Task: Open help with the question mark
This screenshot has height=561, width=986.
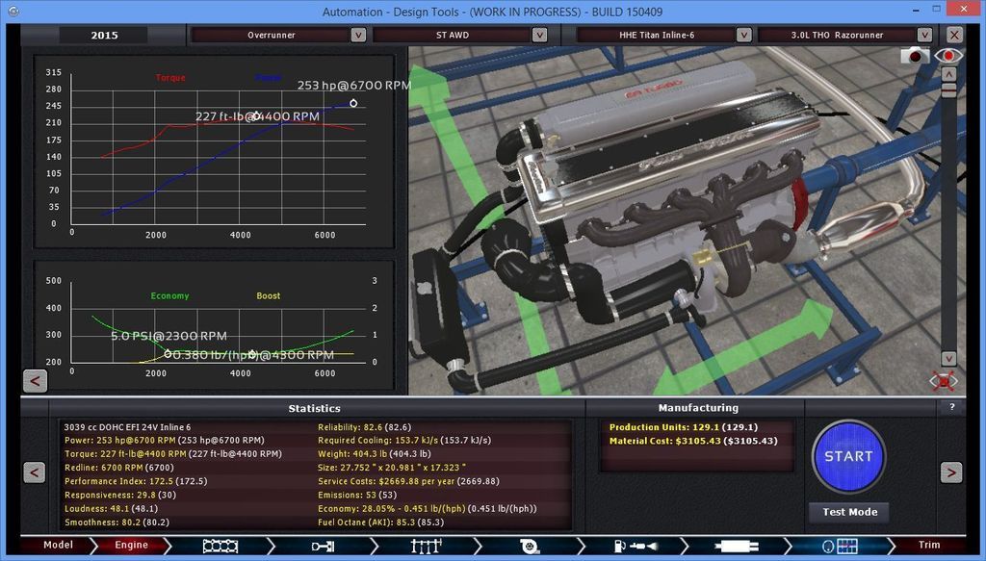Action: [x=952, y=407]
